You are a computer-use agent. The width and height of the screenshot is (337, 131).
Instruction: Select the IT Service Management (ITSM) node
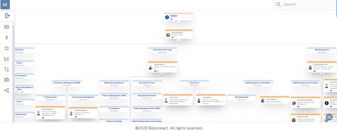click(114, 96)
